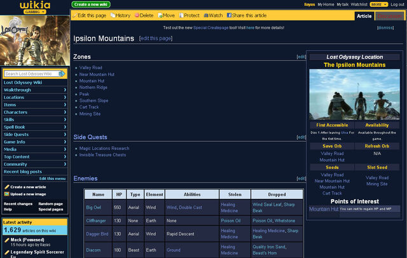
Task: Open Whetstone dropped item link
Action: tap(285, 221)
